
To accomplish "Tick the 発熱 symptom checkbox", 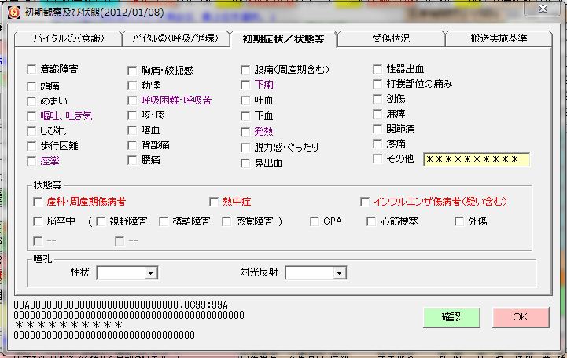I will coord(246,132).
